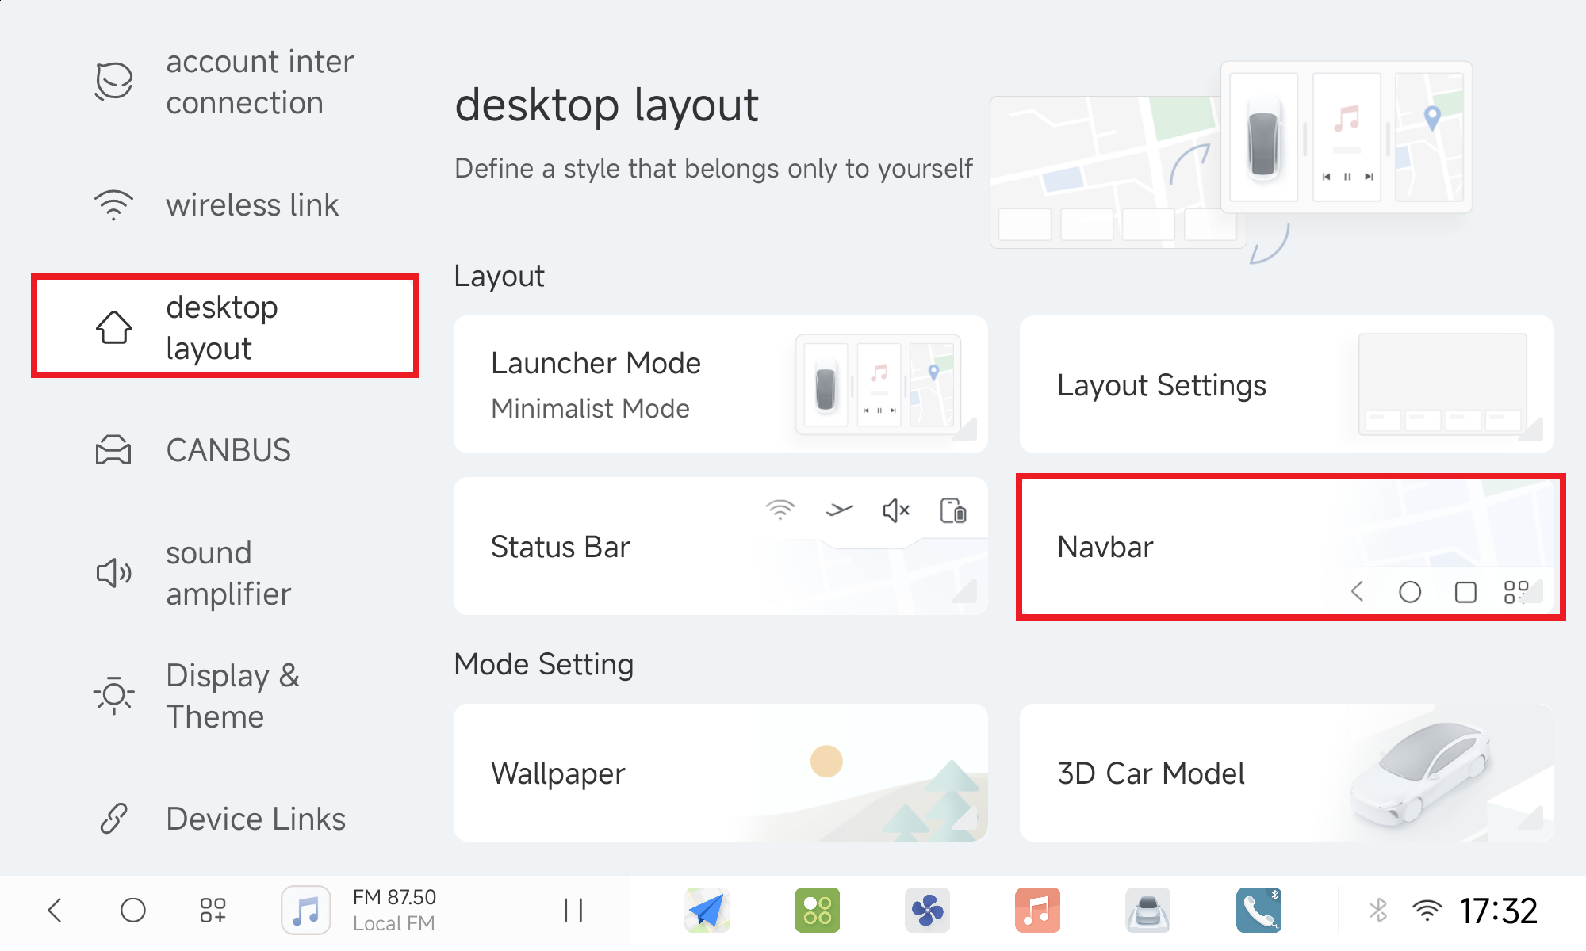Open the Bluetooth phone app
This screenshot has width=1586, height=951.
click(x=1258, y=910)
